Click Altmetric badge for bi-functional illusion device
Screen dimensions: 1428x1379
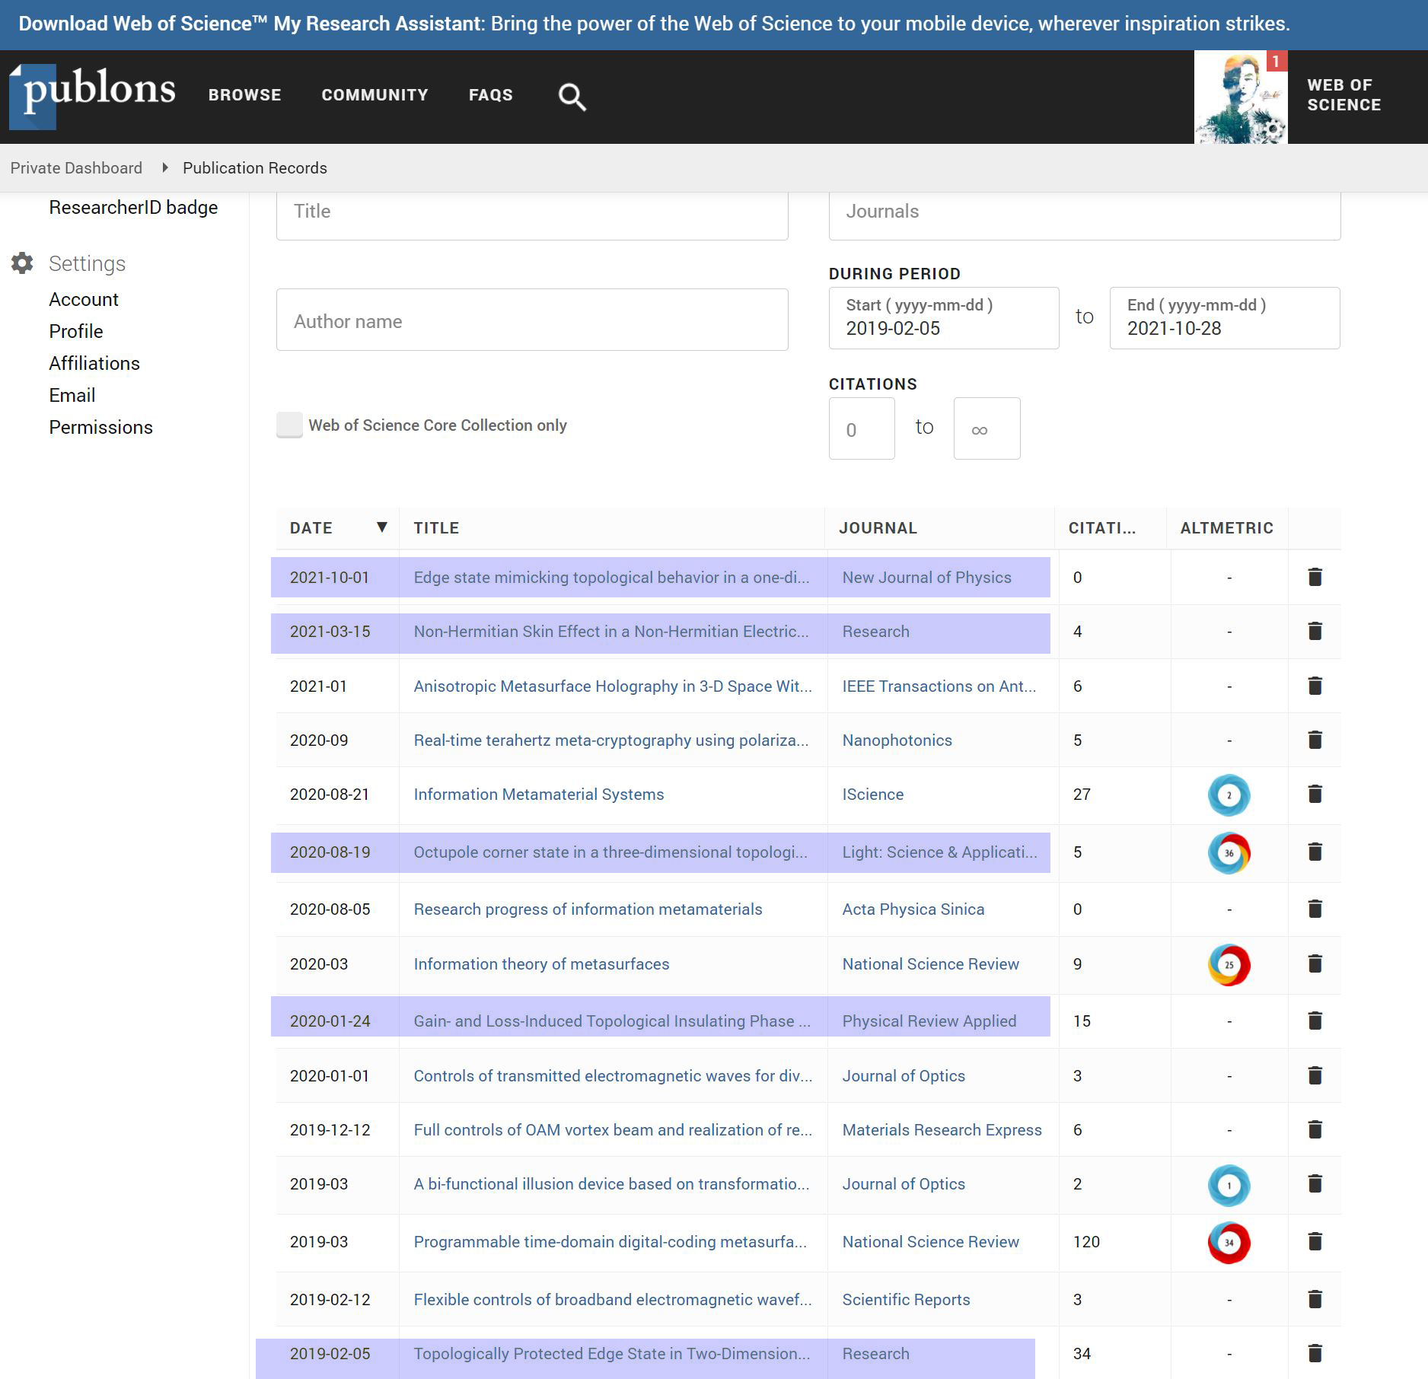[1229, 1185]
